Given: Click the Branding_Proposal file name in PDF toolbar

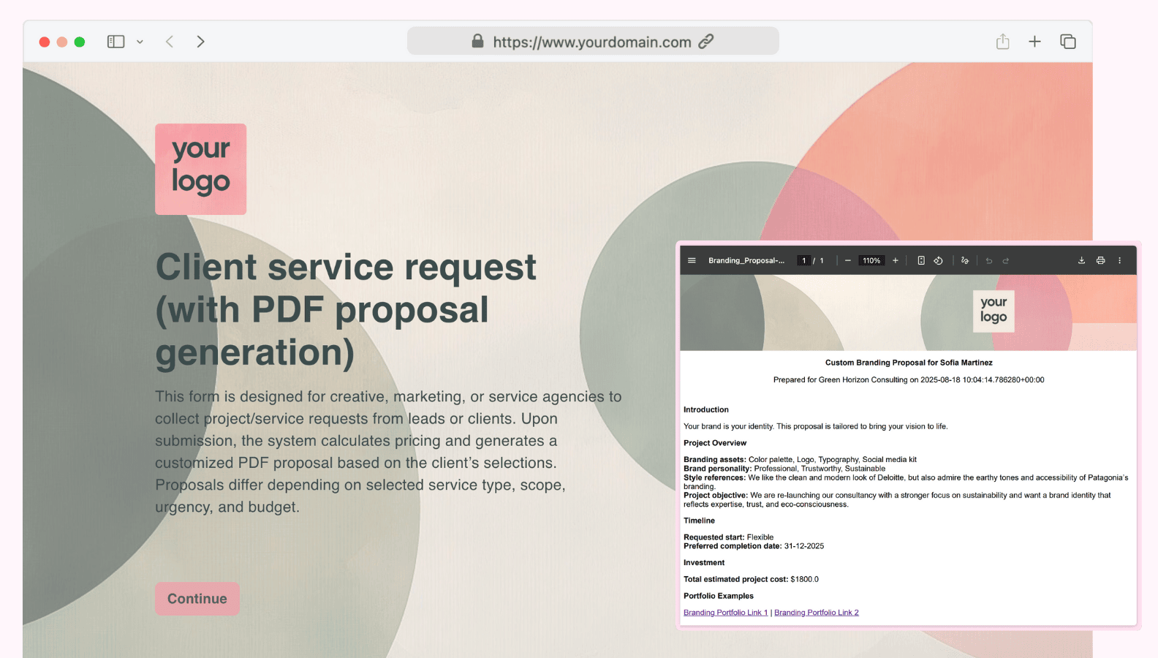Looking at the screenshot, I should pos(746,260).
